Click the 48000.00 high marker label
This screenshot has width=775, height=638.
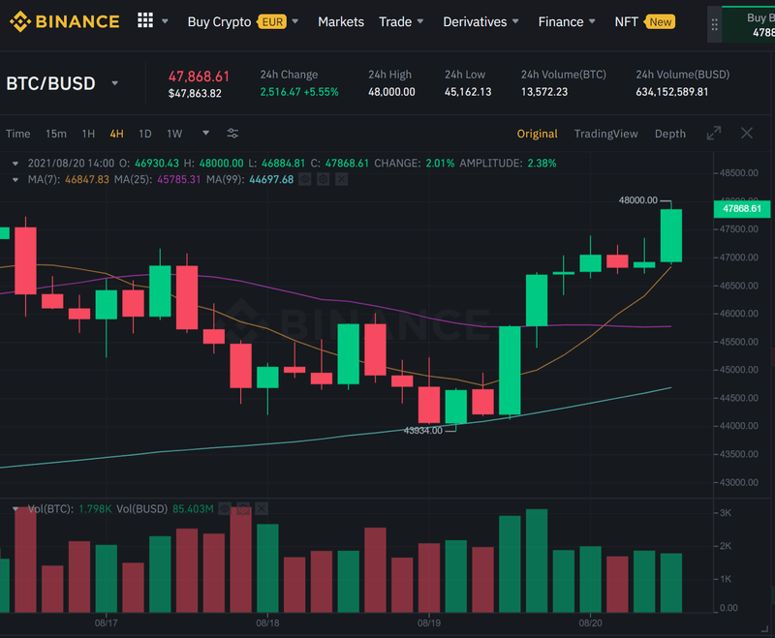point(638,200)
